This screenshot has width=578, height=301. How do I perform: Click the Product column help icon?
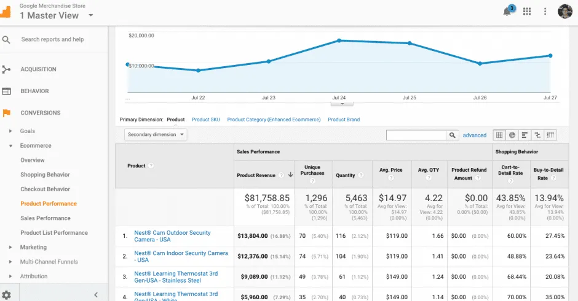[151, 166]
